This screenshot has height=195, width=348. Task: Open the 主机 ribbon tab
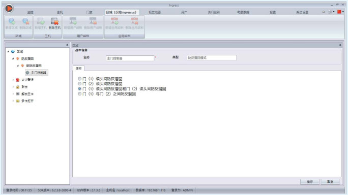click(x=60, y=12)
